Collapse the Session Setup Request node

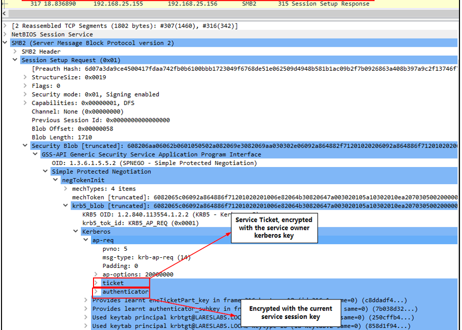click(15, 60)
